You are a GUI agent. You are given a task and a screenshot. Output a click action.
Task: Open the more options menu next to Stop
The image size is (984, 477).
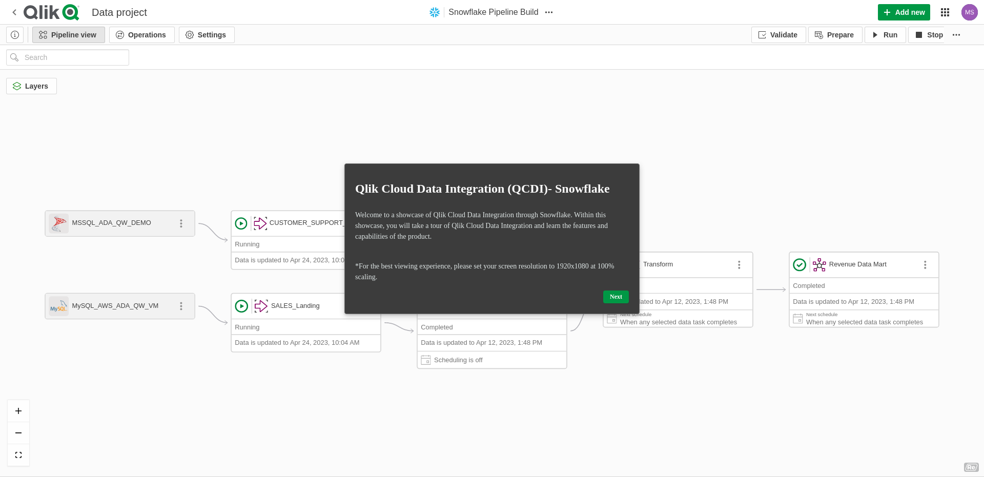pos(956,35)
